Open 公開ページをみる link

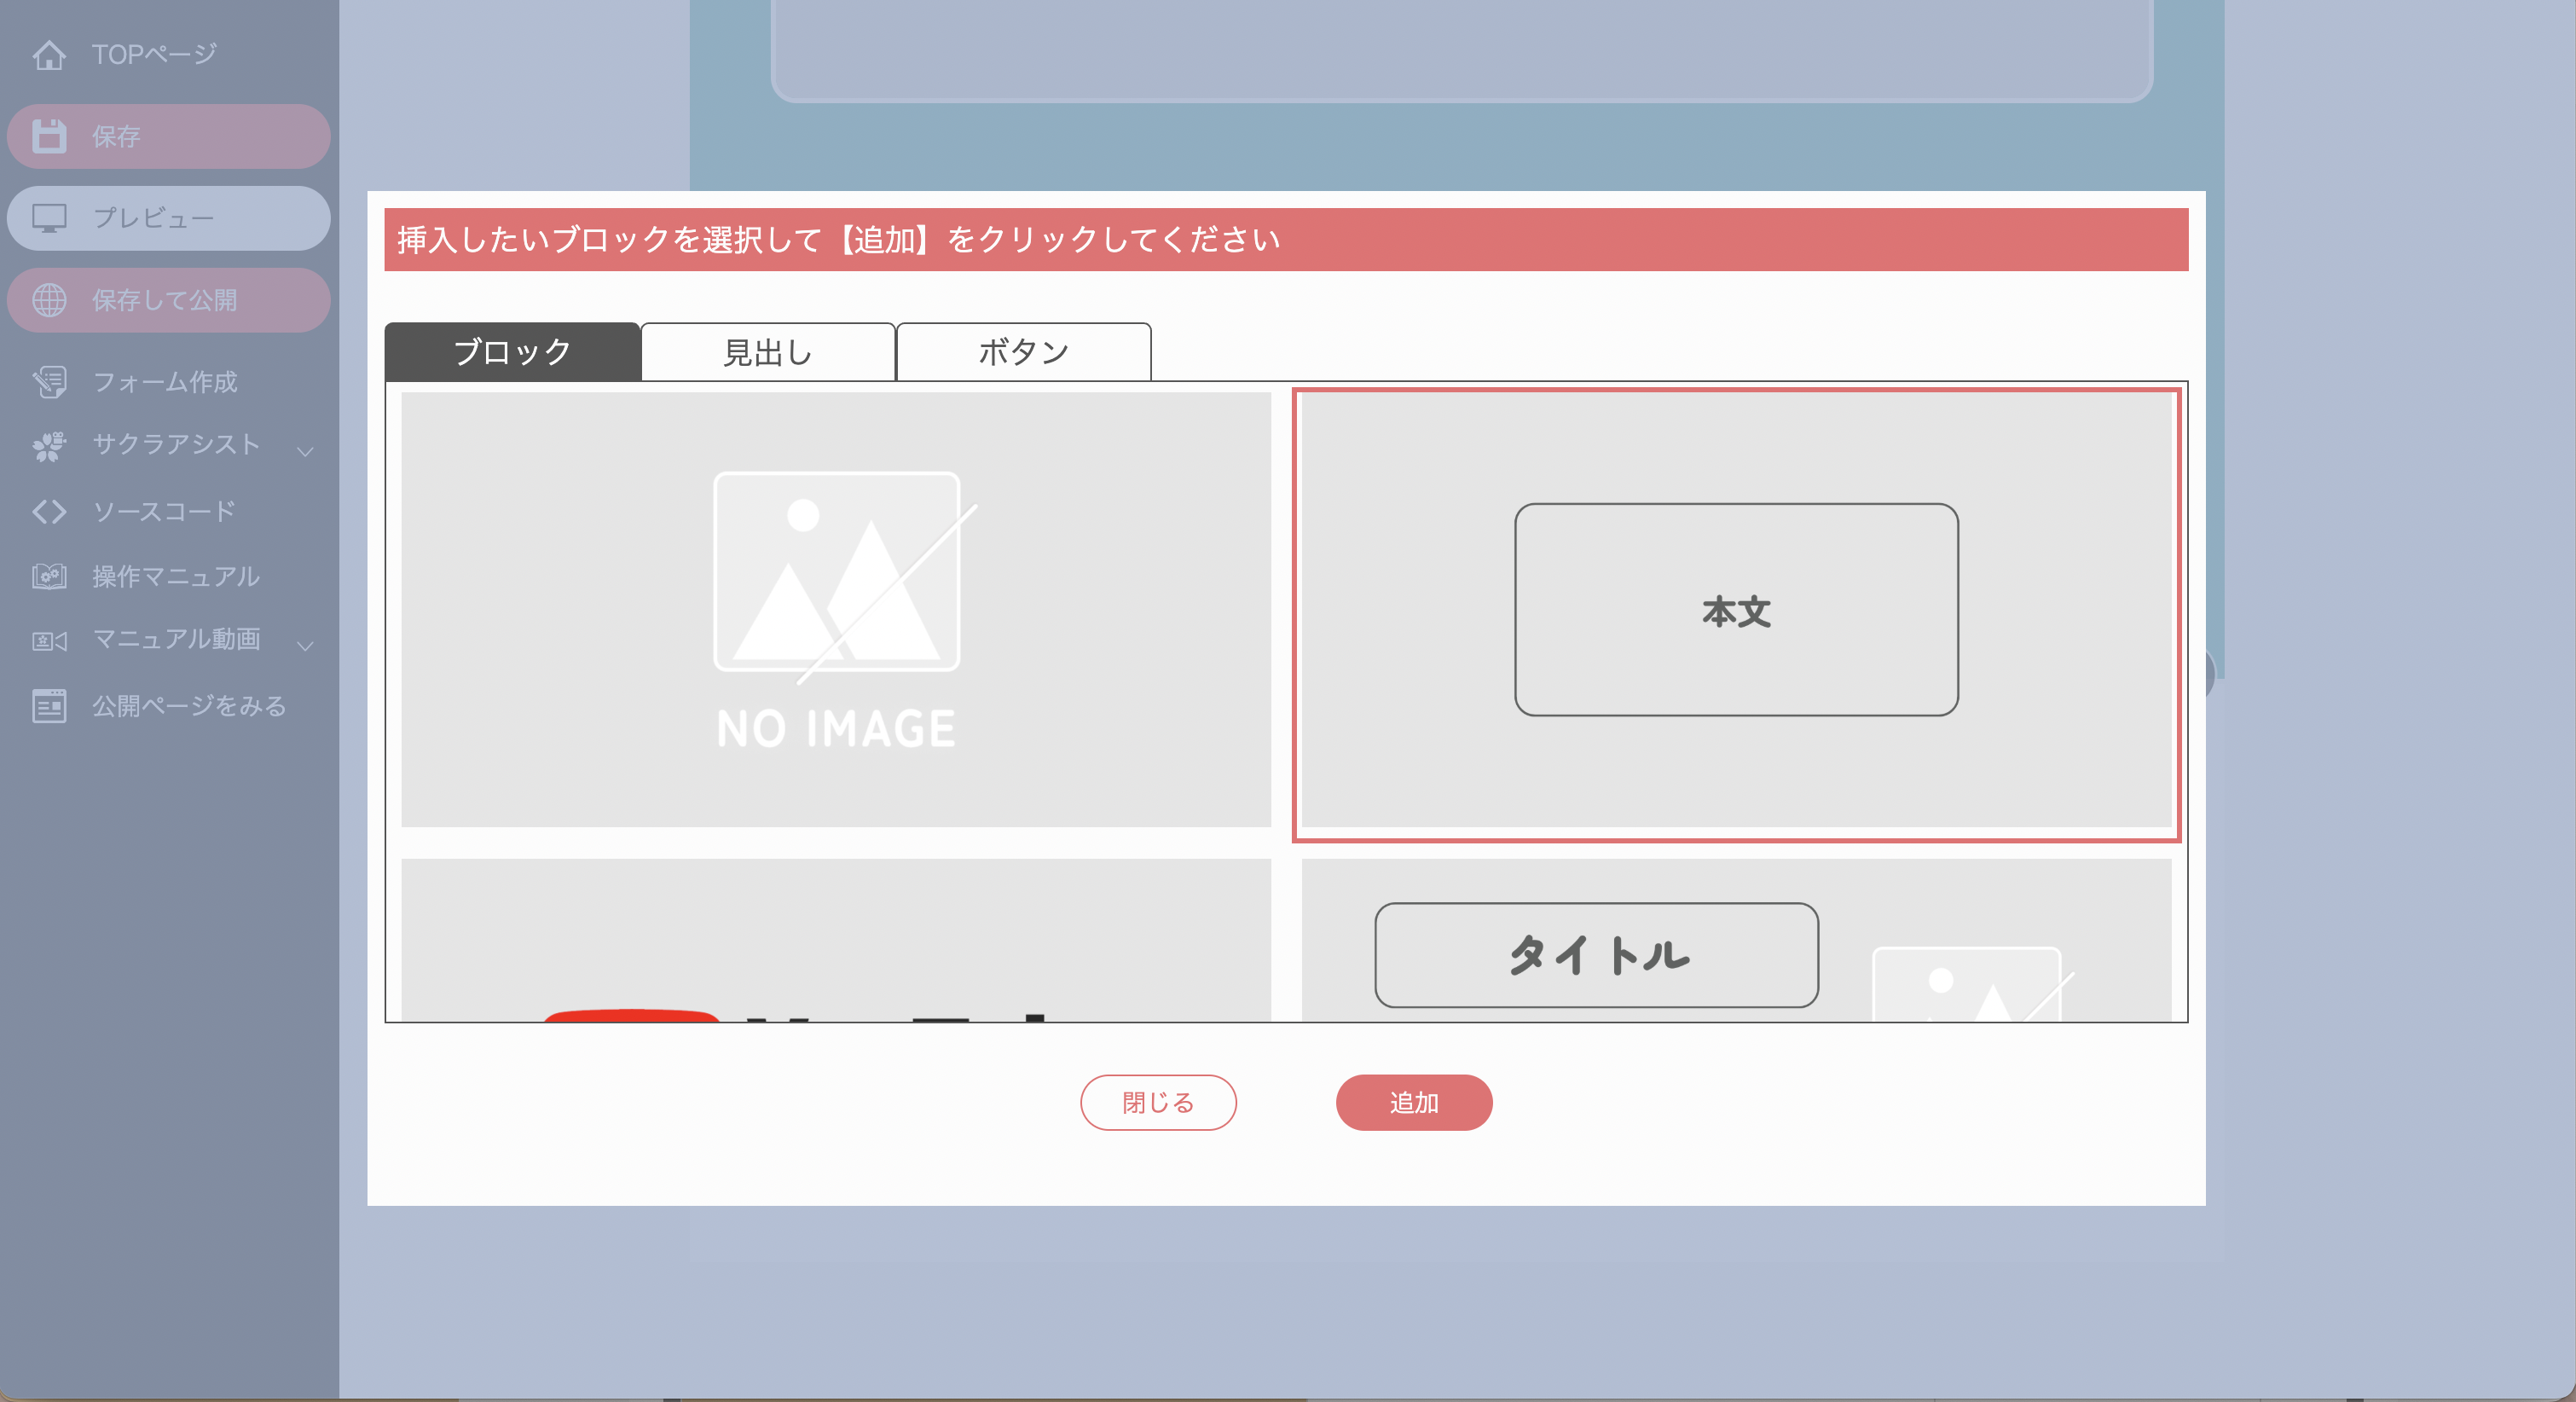[189, 706]
